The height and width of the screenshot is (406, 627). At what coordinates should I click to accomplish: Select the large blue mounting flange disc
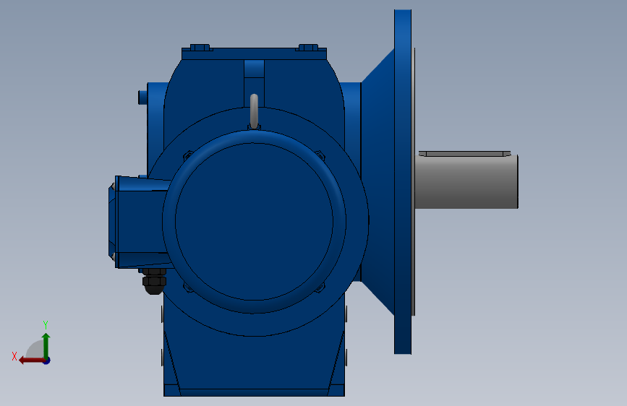403,182
